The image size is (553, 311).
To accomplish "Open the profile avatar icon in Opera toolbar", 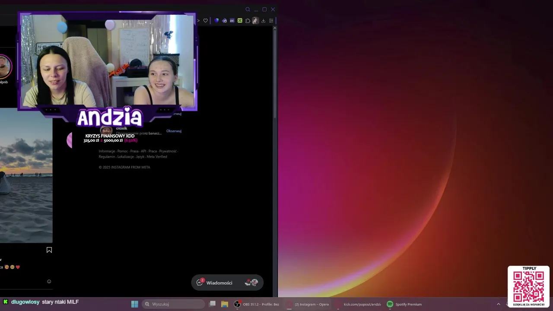I will (255, 21).
